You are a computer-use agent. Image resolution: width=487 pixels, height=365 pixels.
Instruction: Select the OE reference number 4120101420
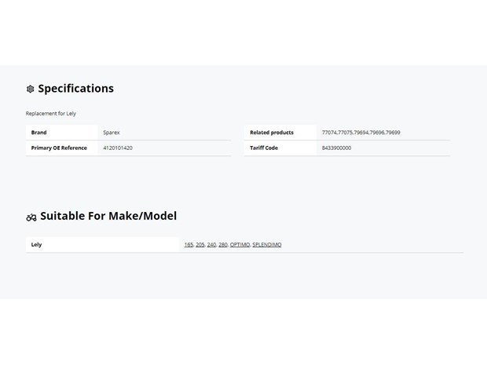[118, 148]
